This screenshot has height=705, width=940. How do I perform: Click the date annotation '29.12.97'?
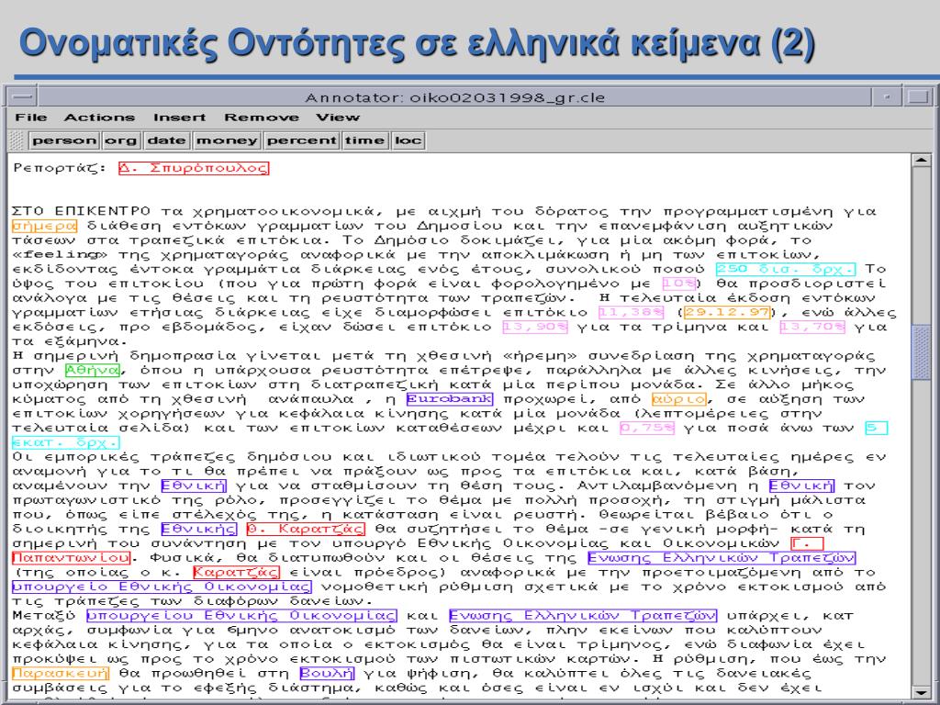[x=727, y=312]
